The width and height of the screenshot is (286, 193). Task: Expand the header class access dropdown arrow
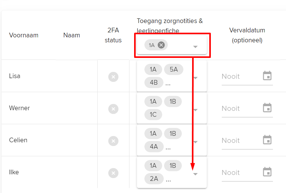click(x=195, y=47)
